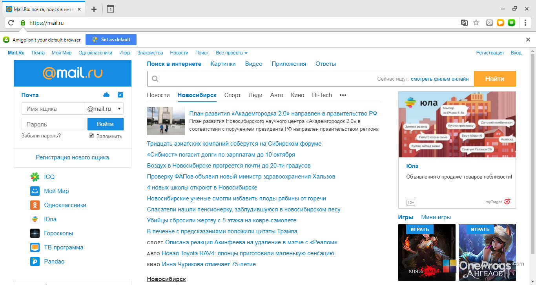
Task: Open the Инна Чурикова 75-летие headline
Action: [x=209, y=264]
